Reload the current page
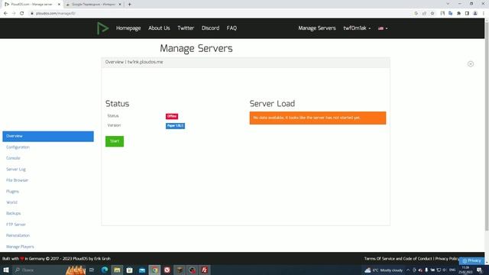Screen dimensions: 489x275 coord(22,14)
